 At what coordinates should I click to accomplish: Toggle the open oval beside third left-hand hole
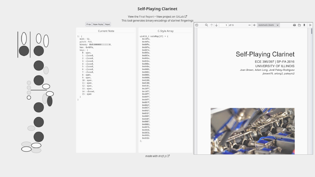click(x=46, y=86)
